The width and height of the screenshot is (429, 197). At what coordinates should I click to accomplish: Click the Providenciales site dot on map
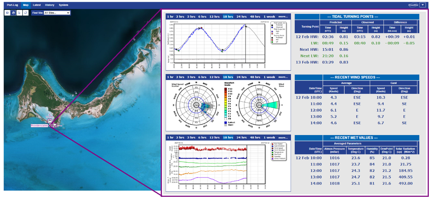[50, 125]
